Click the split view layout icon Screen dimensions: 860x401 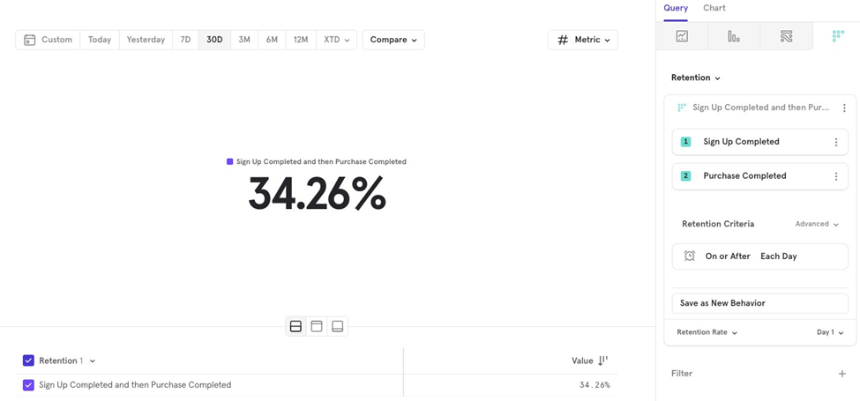tap(295, 326)
